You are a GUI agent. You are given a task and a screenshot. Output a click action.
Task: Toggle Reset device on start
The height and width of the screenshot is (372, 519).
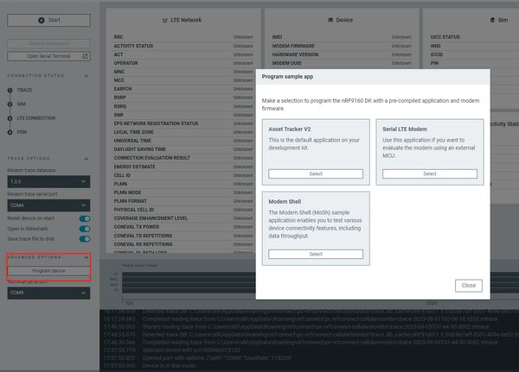click(x=85, y=218)
